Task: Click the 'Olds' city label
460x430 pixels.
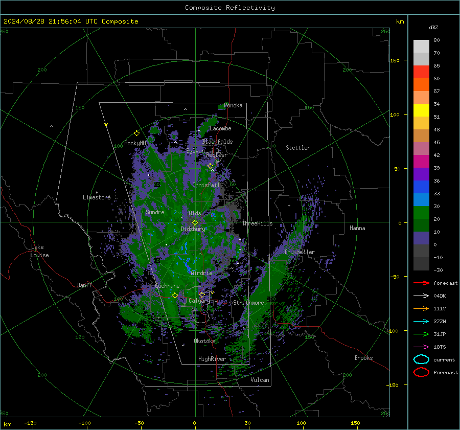Action: click(x=195, y=213)
